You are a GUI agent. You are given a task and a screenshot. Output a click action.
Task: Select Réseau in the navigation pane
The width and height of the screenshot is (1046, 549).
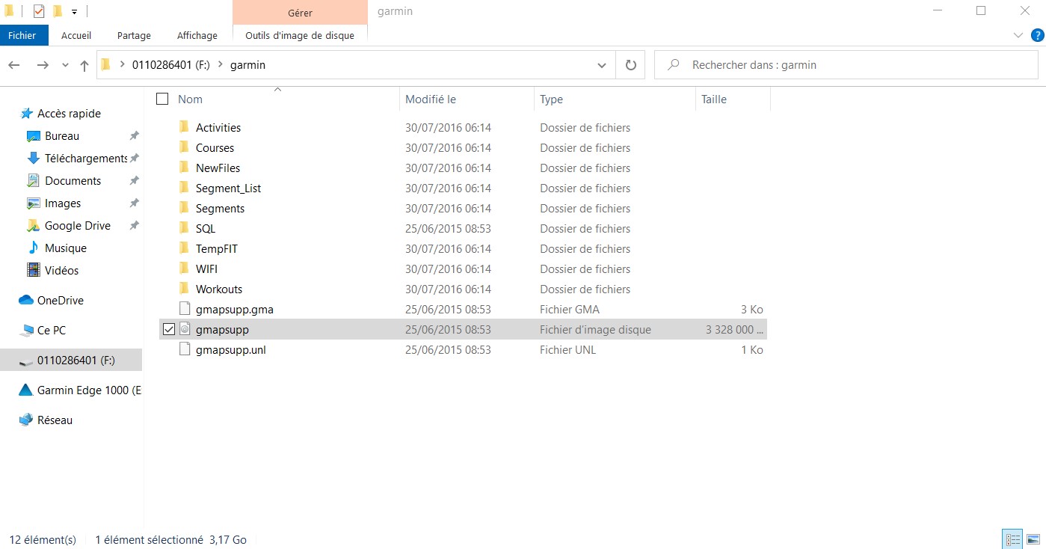pyautogui.click(x=55, y=420)
